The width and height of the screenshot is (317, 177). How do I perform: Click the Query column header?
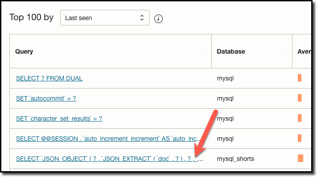click(24, 51)
